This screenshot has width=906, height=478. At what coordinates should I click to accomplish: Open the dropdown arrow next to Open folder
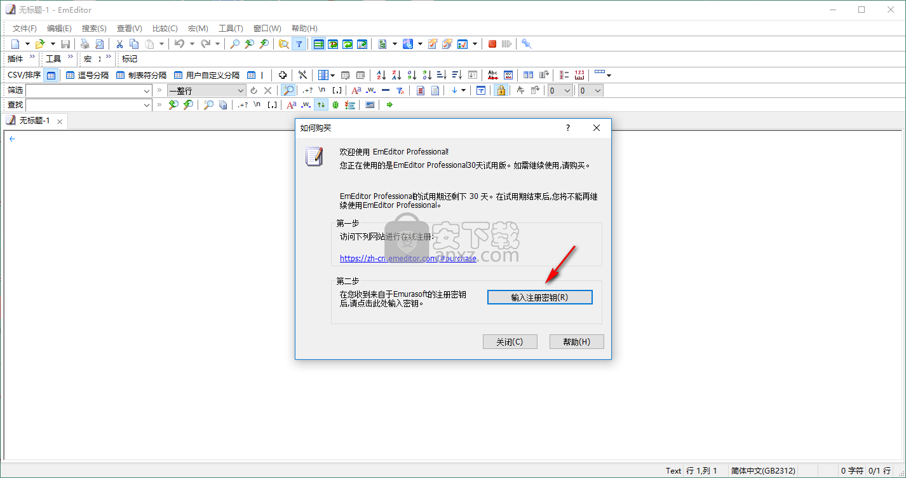(53, 44)
